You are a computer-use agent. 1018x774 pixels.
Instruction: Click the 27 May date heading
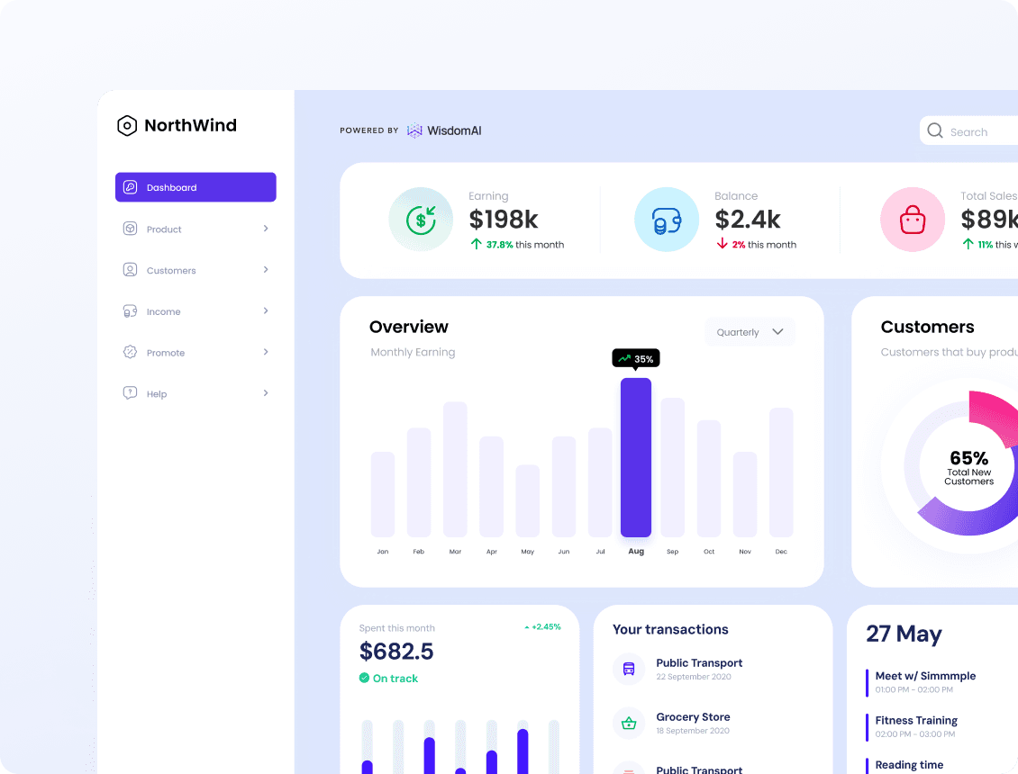(x=904, y=634)
